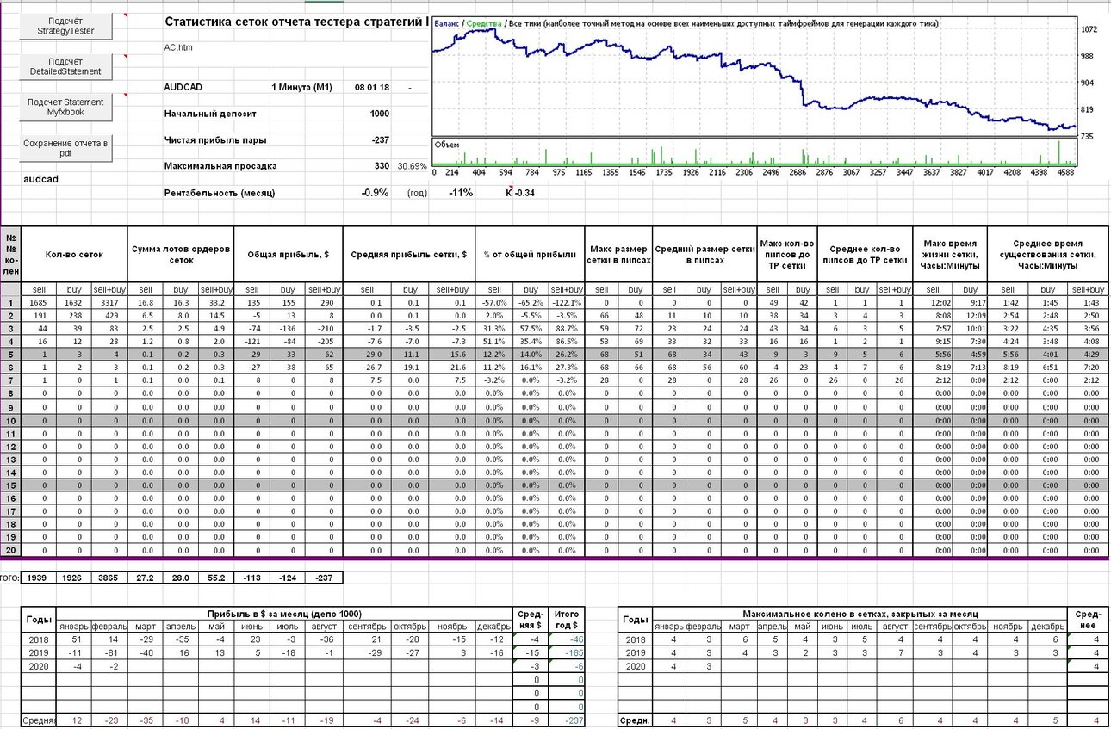Select the 30.69% drawdown percentage cell
The height and width of the screenshot is (729, 1111).
click(412, 165)
